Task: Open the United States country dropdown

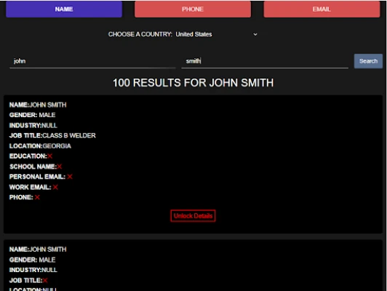Action: pyautogui.click(x=217, y=34)
